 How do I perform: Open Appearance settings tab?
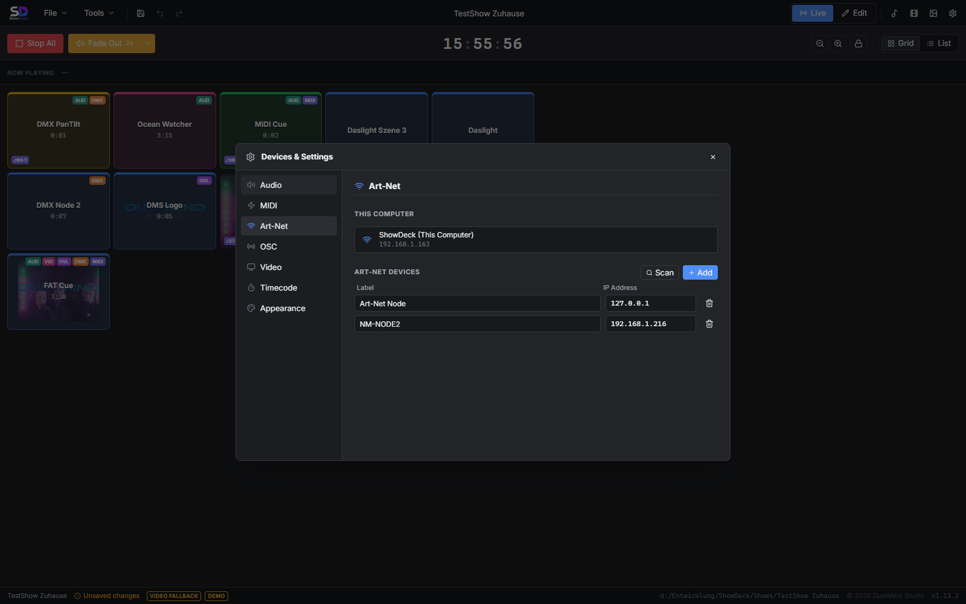tap(289, 308)
